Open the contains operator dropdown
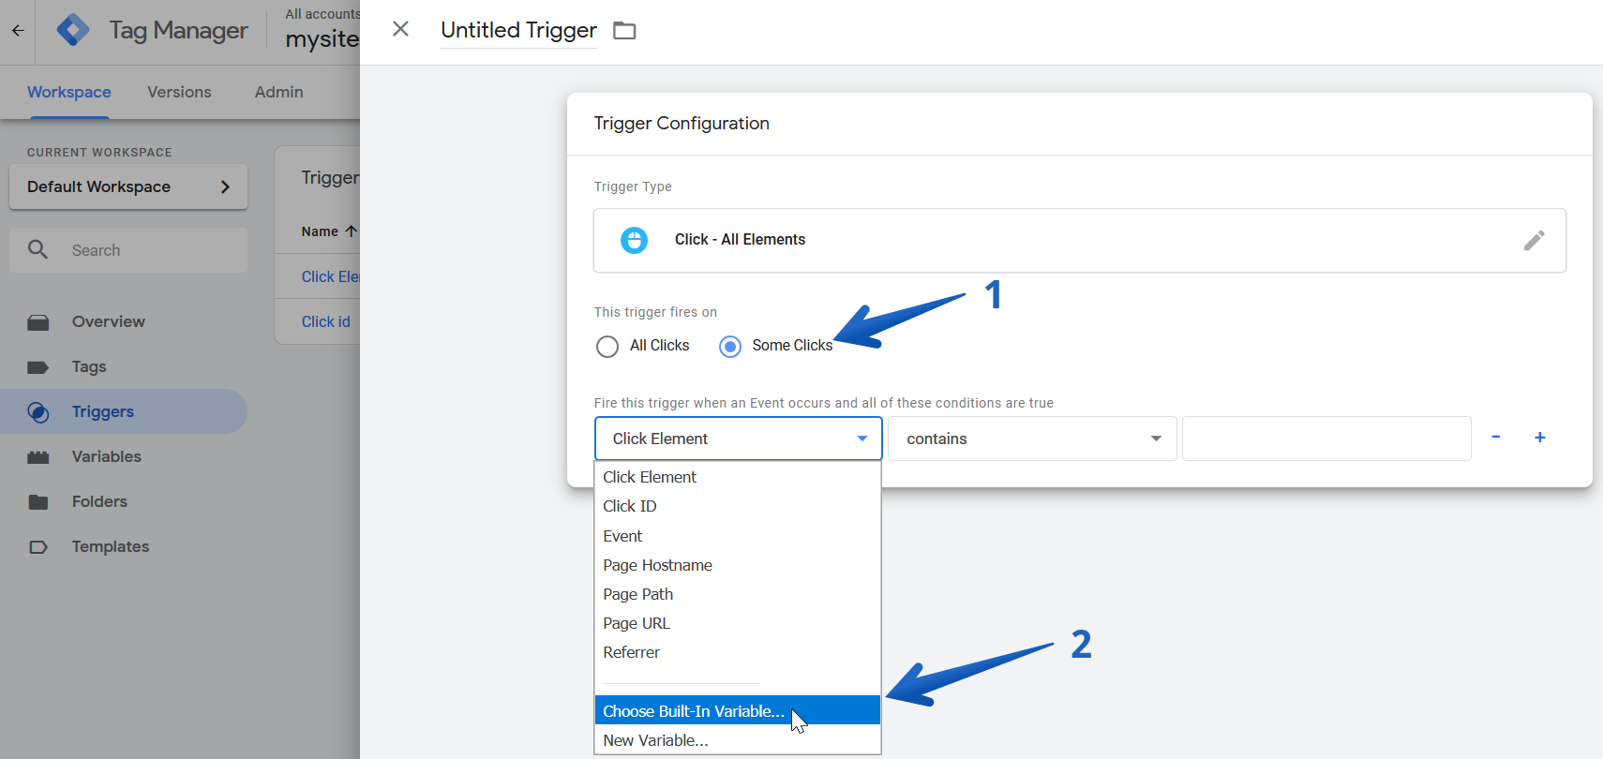 coord(1032,439)
